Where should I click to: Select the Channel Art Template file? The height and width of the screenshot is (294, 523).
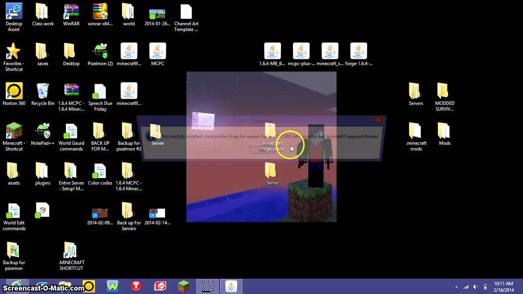click(x=186, y=18)
